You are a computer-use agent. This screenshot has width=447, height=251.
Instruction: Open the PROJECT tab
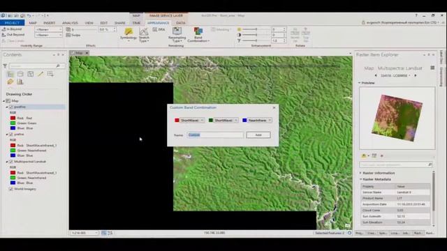click(x=13, y=23)
